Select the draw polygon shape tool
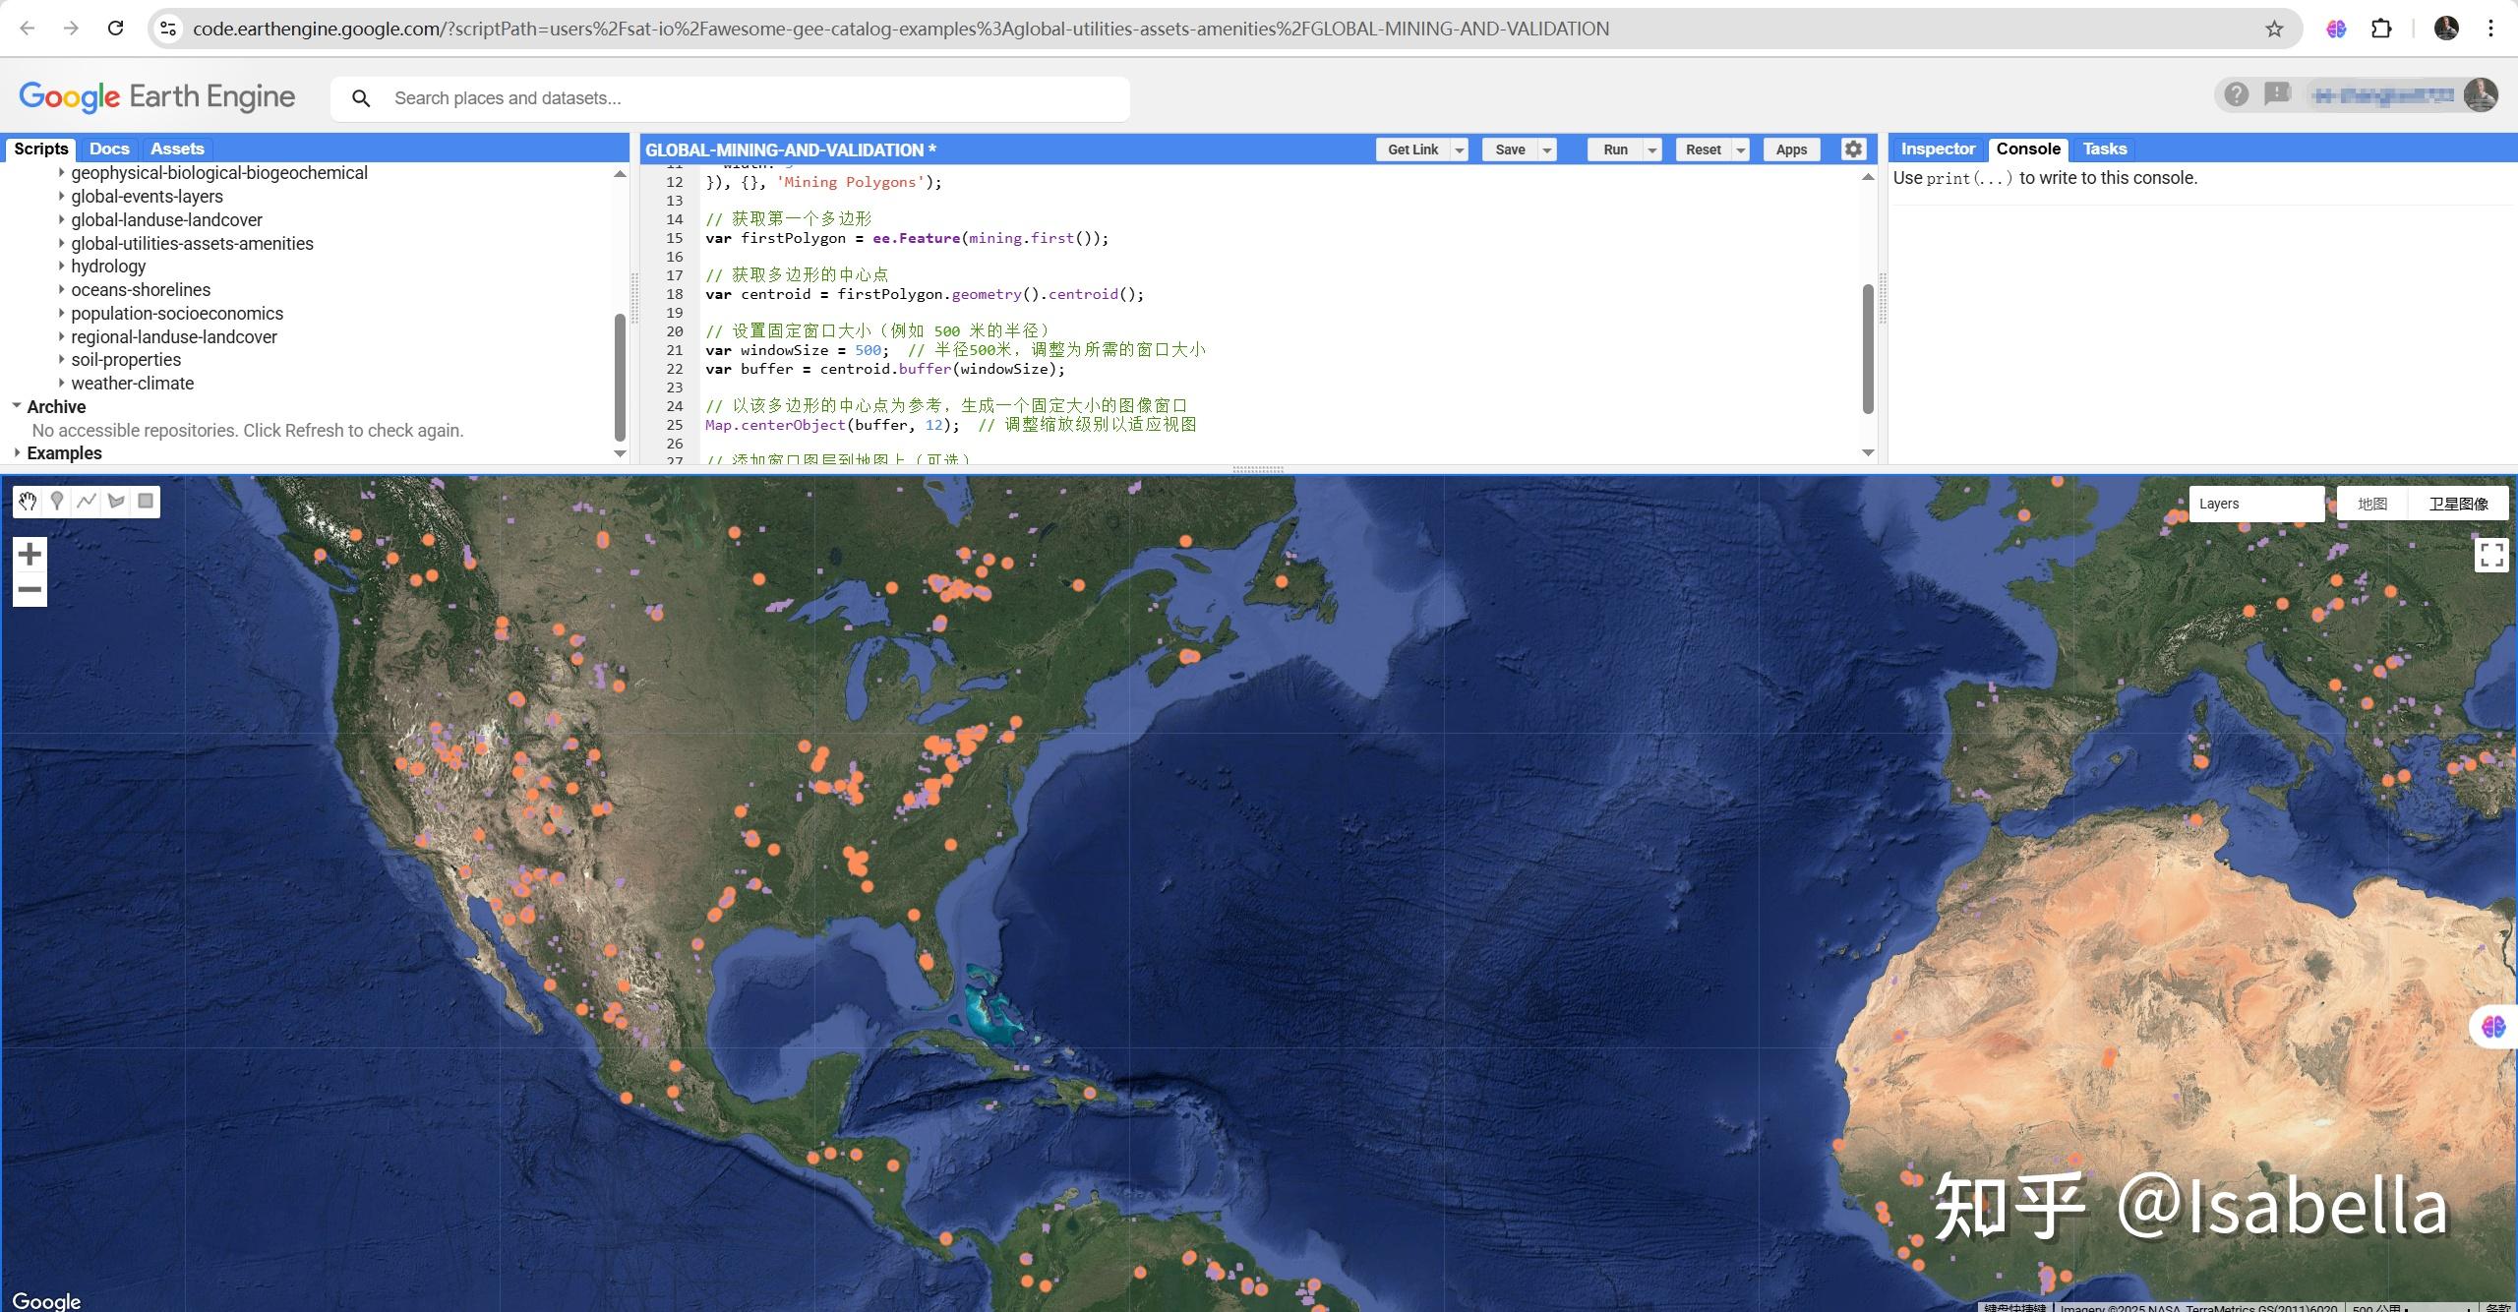The image size is (2518, 1312). click(116, 502)
